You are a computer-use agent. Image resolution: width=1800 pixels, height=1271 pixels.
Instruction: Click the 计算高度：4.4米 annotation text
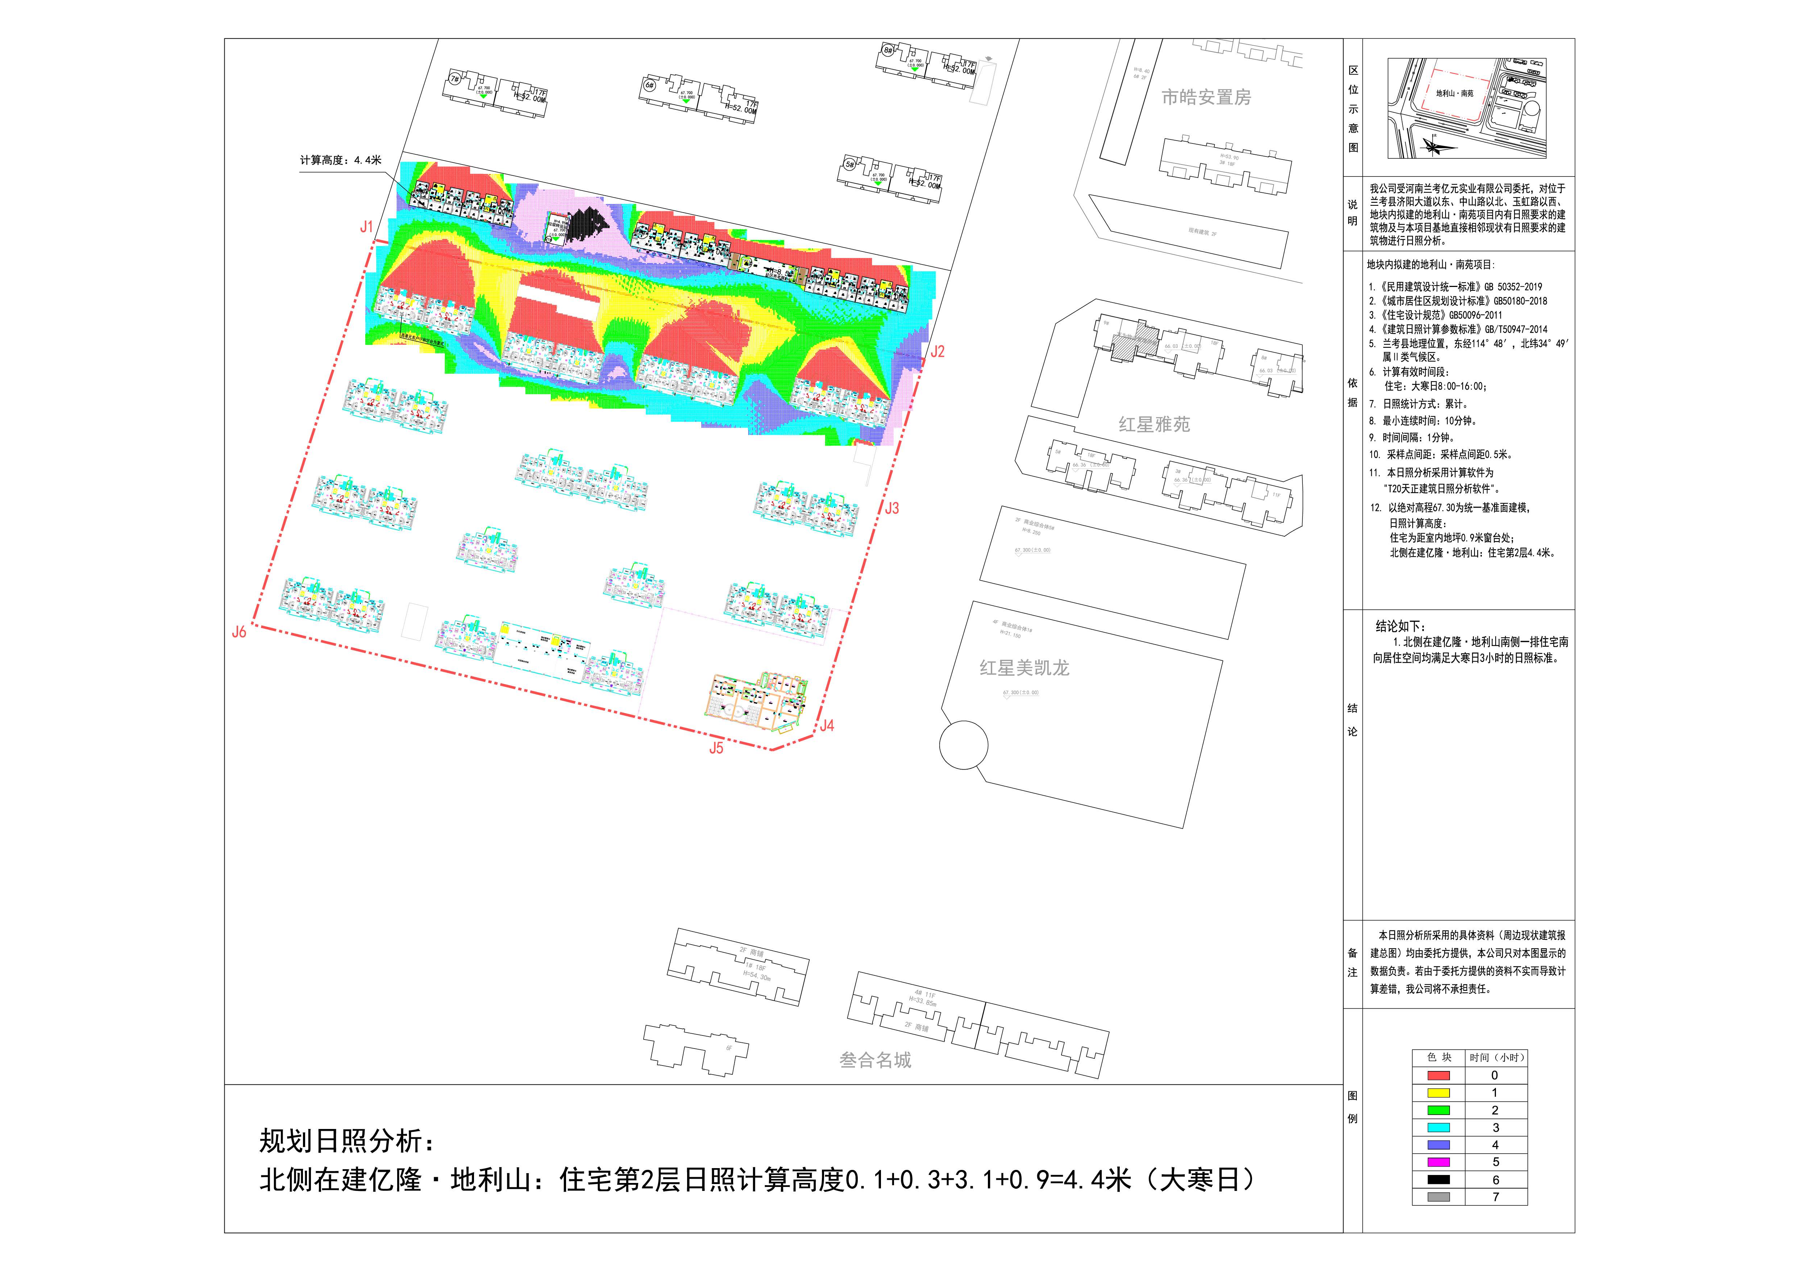click(340, 161)
